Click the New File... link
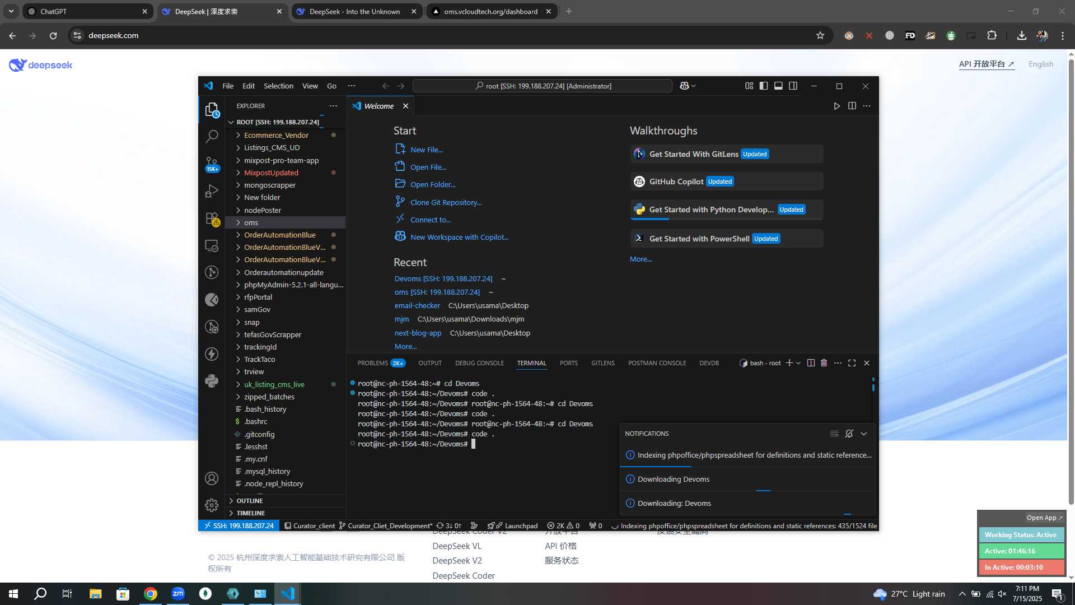 click(x=427, y=150)
